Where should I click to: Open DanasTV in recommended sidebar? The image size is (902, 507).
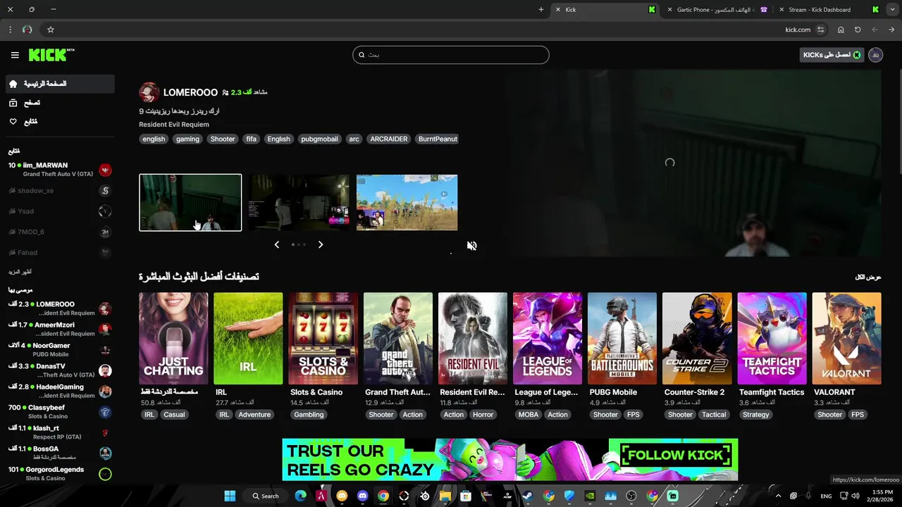pyautogui.click(x=59, y=370)
